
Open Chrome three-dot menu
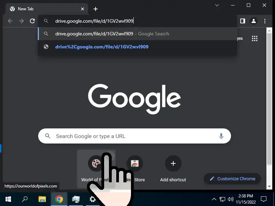point(265,21)
